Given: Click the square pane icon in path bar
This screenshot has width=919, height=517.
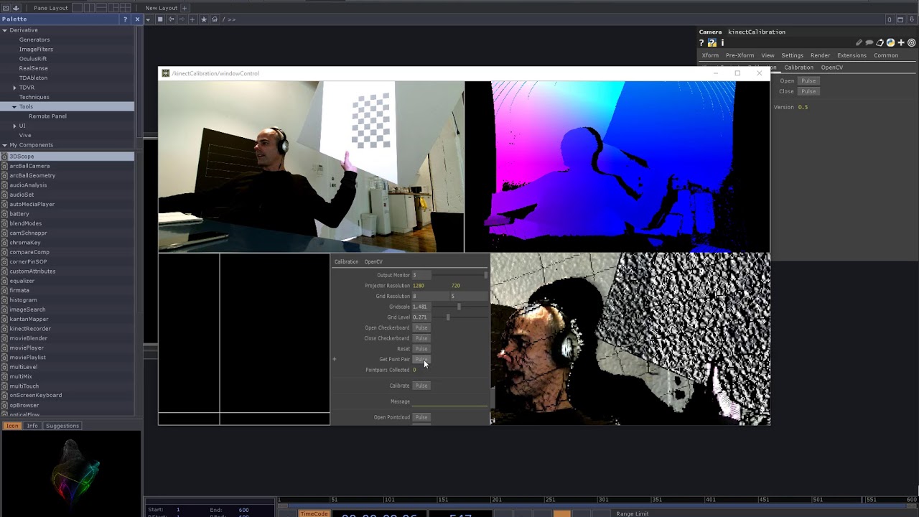Looking at the screenshot, I should [160, 19].
